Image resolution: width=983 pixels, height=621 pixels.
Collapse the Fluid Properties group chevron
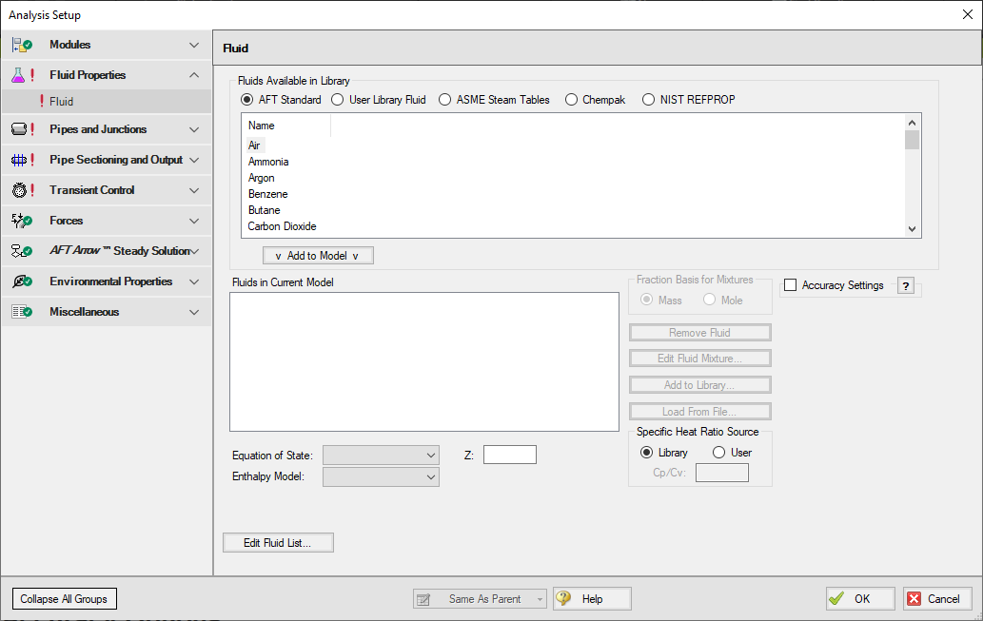point(194,75)
